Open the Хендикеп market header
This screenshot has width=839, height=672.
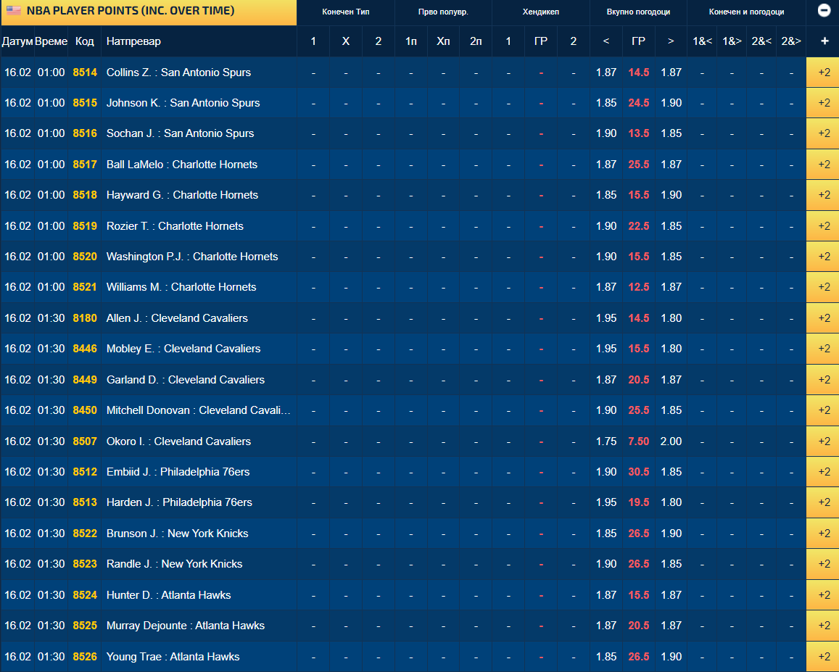click(x=540, y=12)
